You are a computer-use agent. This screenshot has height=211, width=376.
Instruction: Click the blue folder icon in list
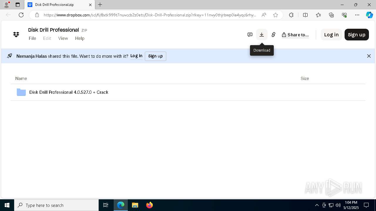coord(21,92)
